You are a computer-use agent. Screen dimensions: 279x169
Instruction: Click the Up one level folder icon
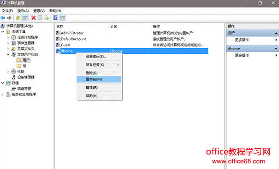pos(18,18)
